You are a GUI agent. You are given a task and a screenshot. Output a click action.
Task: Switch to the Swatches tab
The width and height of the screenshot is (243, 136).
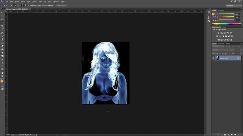pos(221,11)
